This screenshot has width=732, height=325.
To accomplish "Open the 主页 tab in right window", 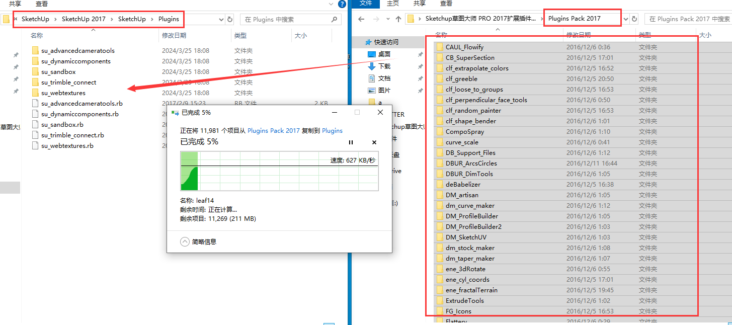I will (393, 4).
